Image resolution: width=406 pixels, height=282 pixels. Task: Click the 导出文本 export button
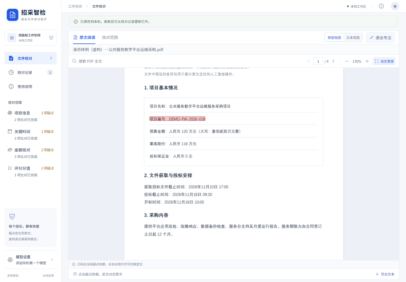[x=385, y=274]
